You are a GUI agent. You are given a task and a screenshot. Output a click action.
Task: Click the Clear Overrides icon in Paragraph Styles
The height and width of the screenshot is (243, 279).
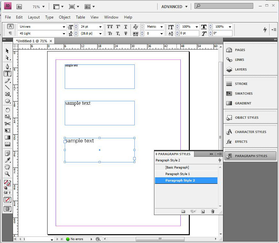point(193,211)
